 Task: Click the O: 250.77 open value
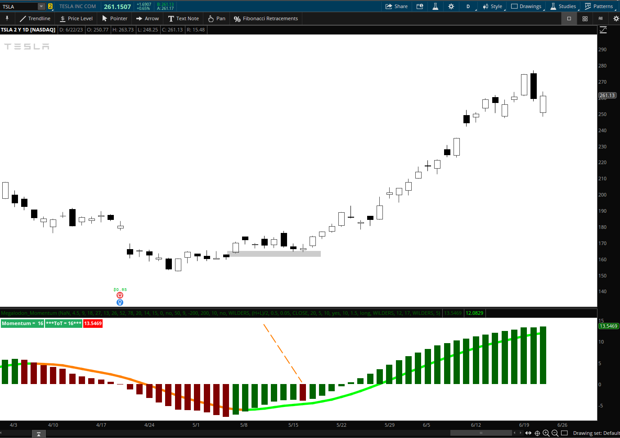coord(98,30)
